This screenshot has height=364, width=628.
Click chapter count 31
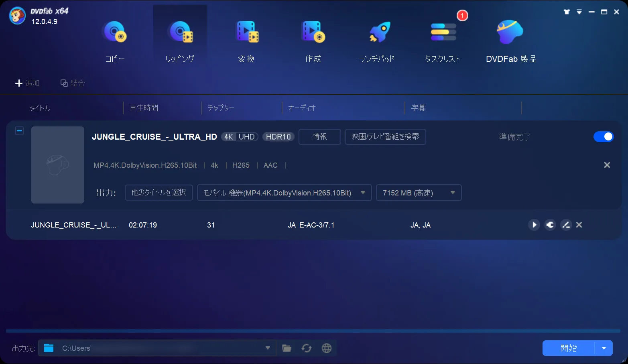coord(211,225)
